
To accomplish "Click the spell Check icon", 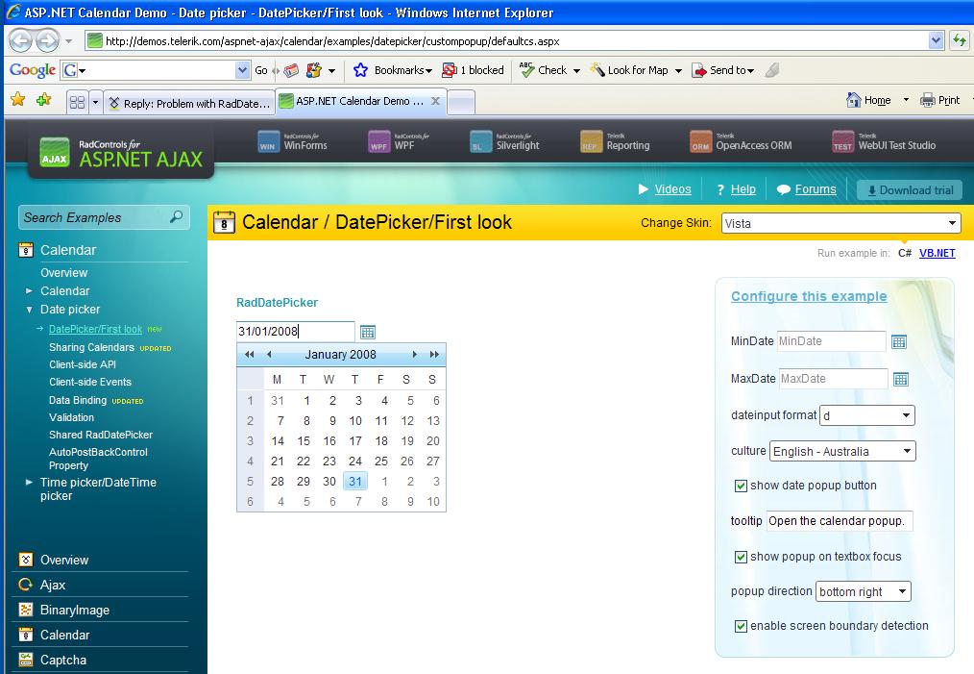I will 526,70.
